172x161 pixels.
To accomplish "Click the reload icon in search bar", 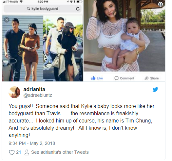I will coord(78,9).
